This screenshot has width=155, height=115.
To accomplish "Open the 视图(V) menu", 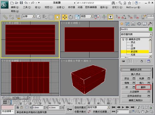I will click(x=49, y=7).
